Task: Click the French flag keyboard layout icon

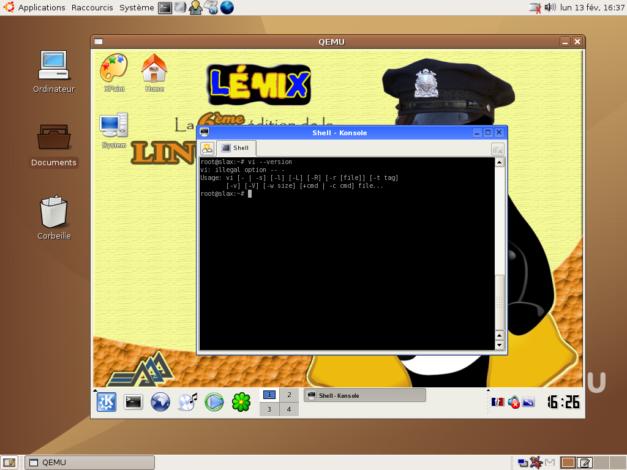Action: pyautogui.click(x=497, y=402)
